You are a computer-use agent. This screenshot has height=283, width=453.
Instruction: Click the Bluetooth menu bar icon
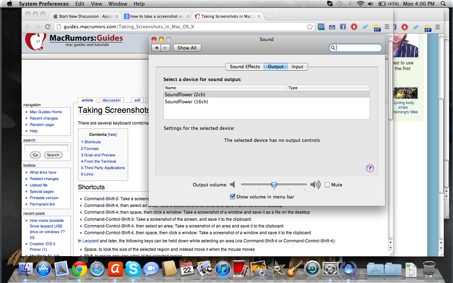[350, 4]
